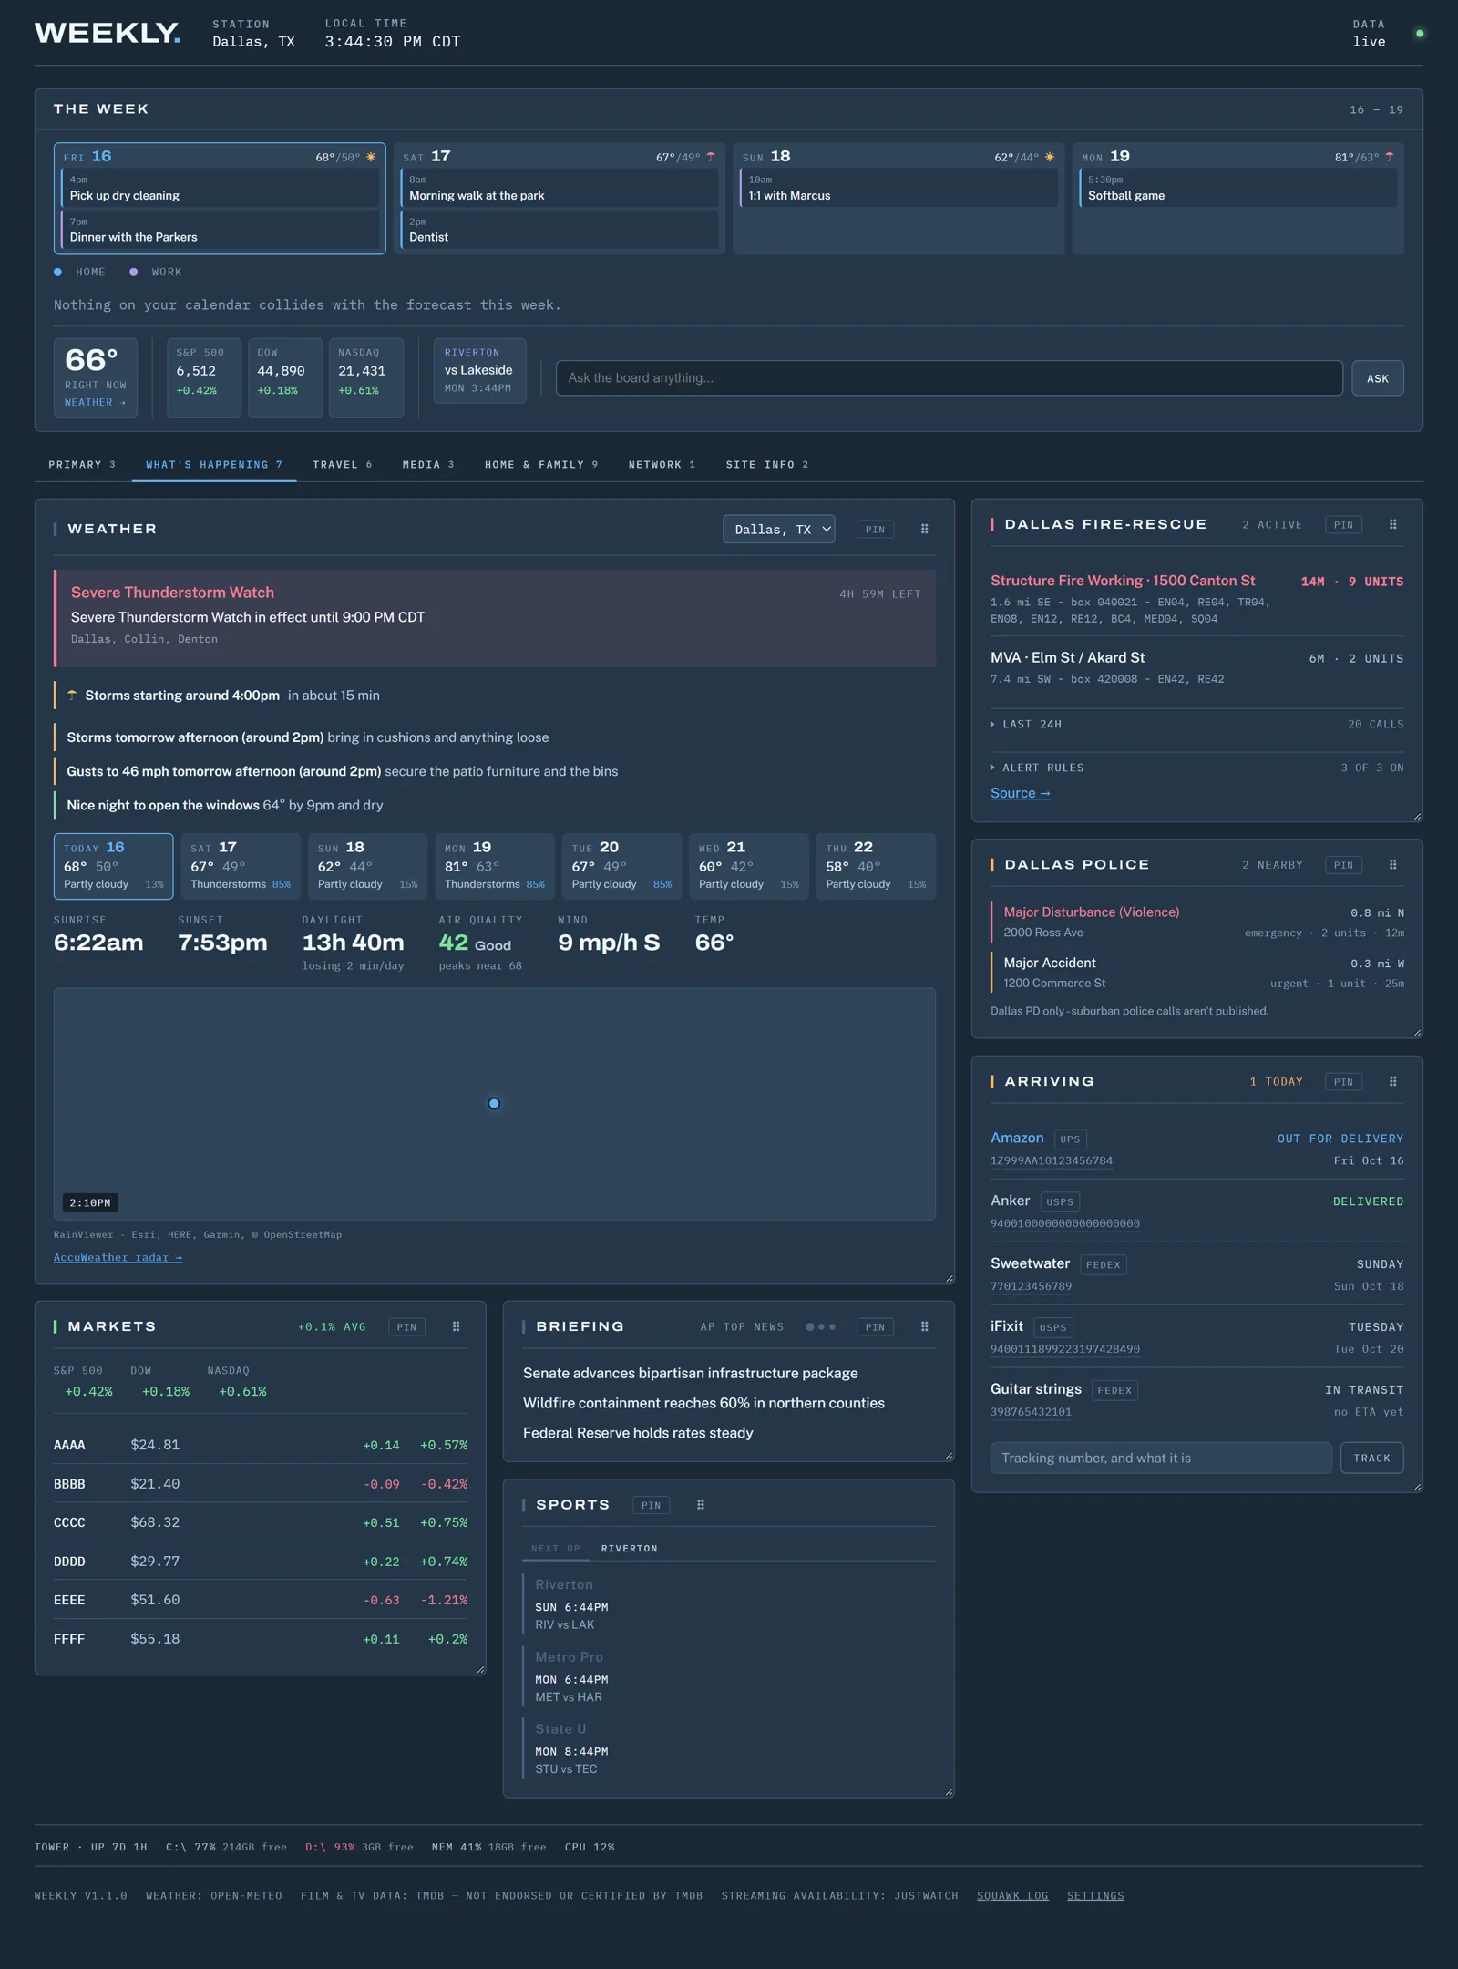Focus the Ask the board anything field
The width and height of the screenshot is (1458, 1969).
(x=949, y=378)
